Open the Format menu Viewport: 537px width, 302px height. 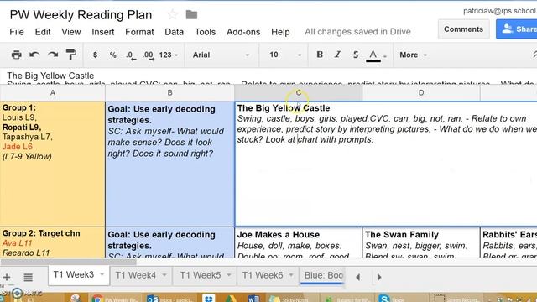(139, 32)
